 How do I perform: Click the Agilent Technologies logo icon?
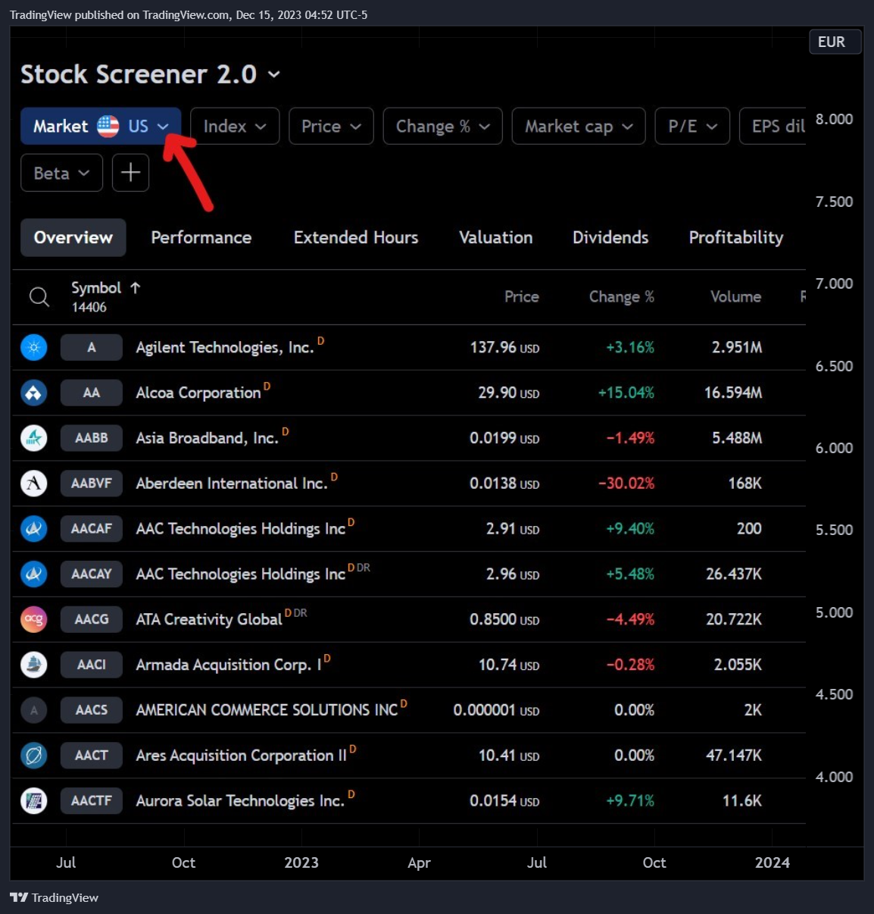[x=34, y=347]
